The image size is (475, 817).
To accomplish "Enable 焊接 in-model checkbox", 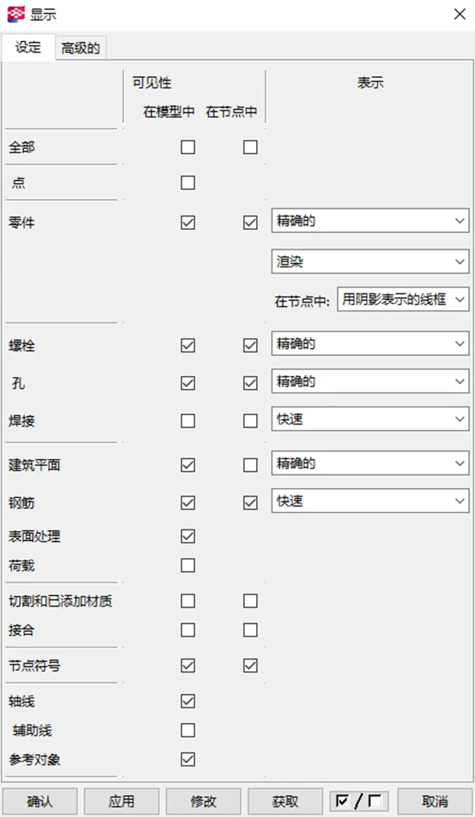I will (x=188, y=420).
